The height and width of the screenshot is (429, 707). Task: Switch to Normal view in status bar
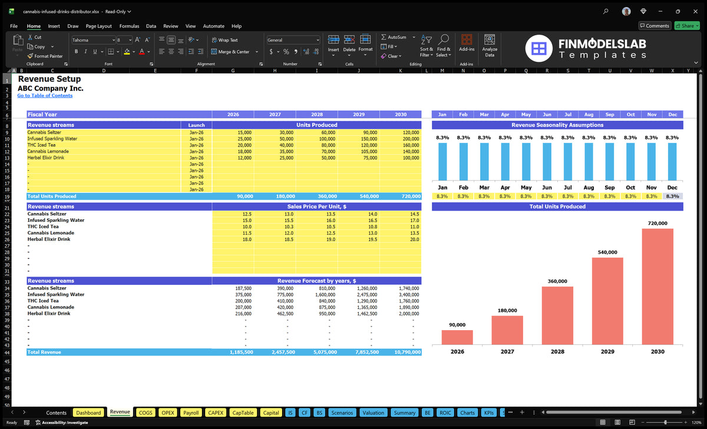coord(603,423)
